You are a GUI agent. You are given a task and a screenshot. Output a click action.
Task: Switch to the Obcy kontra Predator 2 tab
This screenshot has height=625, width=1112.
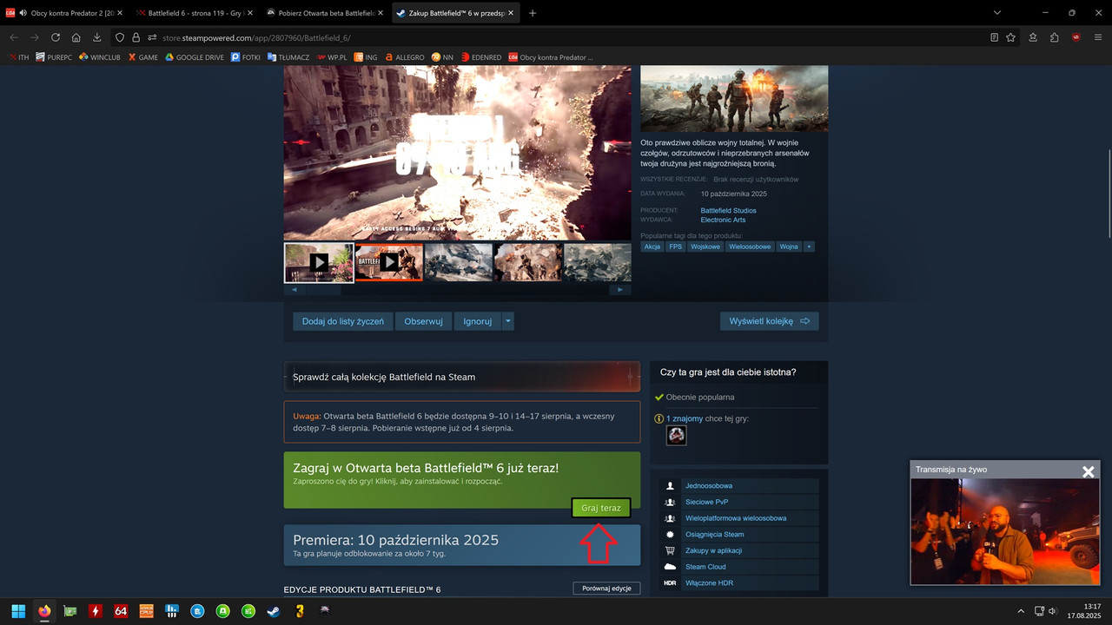point(66,13)
